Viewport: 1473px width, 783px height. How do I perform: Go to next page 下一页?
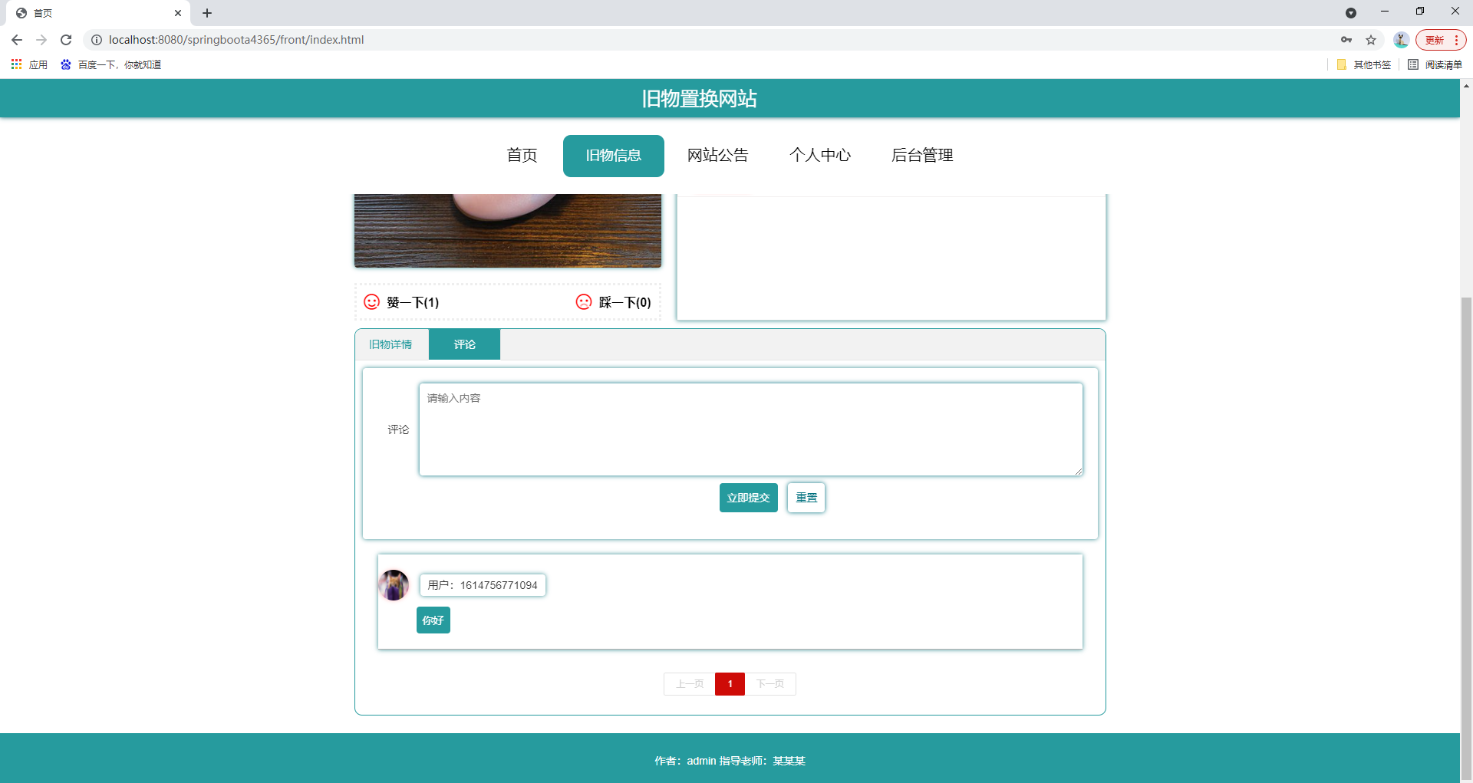(770, 684)
